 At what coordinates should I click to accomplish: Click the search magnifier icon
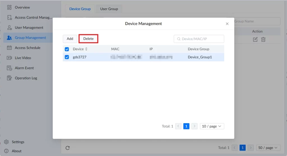(x=179, y=39)
